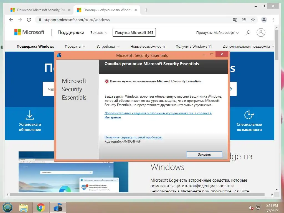
Task: Click the Chrome taskbar icon
Action: (40, 207)
